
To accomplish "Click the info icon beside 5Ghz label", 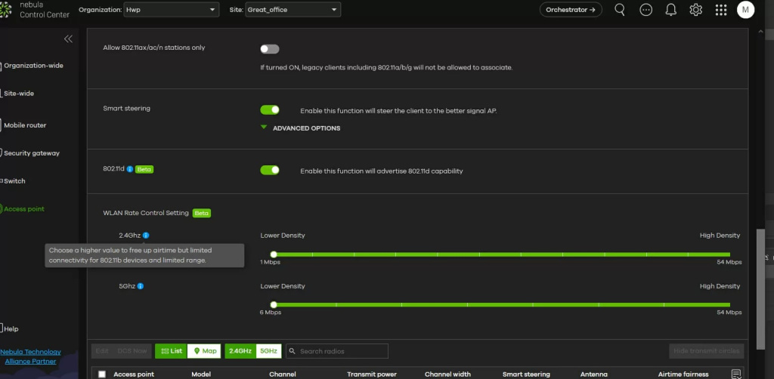I will (x=141, y=286).
